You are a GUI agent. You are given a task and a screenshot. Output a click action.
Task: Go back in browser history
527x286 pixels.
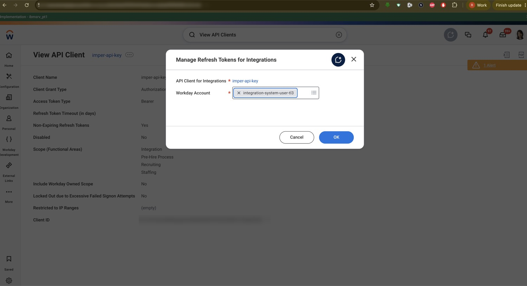5,5
